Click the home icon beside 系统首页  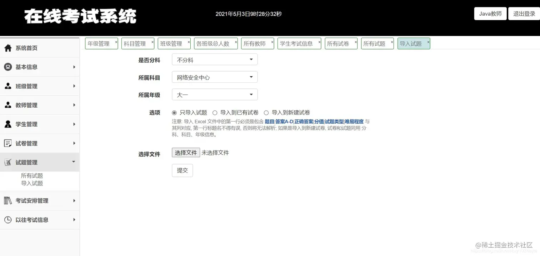[8, 48]
